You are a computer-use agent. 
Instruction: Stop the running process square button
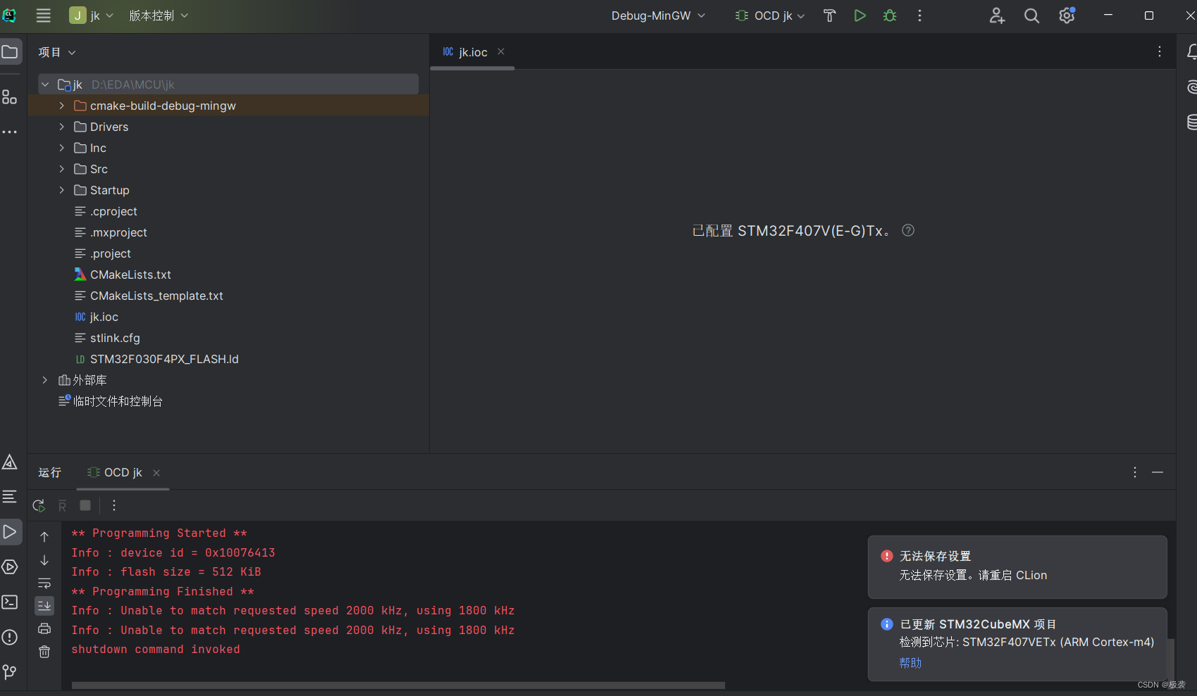[x=85, y=505]
